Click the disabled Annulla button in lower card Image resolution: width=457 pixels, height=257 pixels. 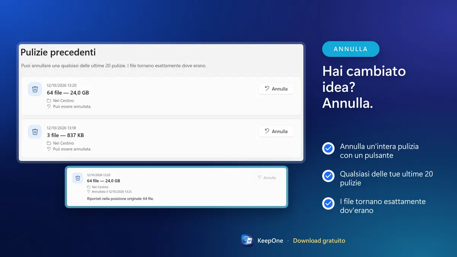point(267,178)
